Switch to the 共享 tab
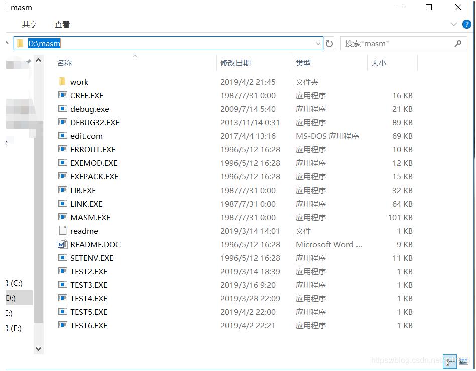Viewport: 476px width, 371px height. [29, 24]
